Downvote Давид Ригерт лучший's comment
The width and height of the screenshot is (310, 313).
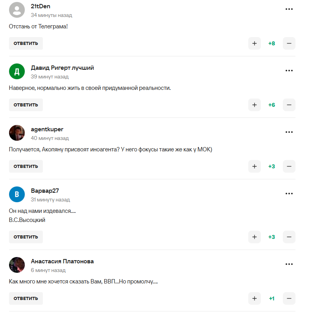click(289, 105)
